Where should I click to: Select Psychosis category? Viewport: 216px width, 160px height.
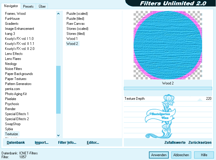(x=12, y=104)
